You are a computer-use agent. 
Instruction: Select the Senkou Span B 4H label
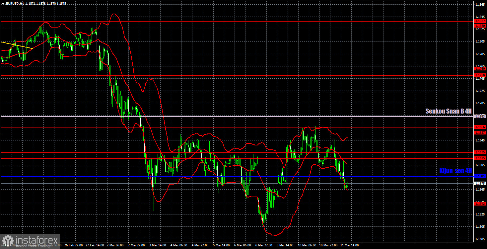(x=449, y=112)
